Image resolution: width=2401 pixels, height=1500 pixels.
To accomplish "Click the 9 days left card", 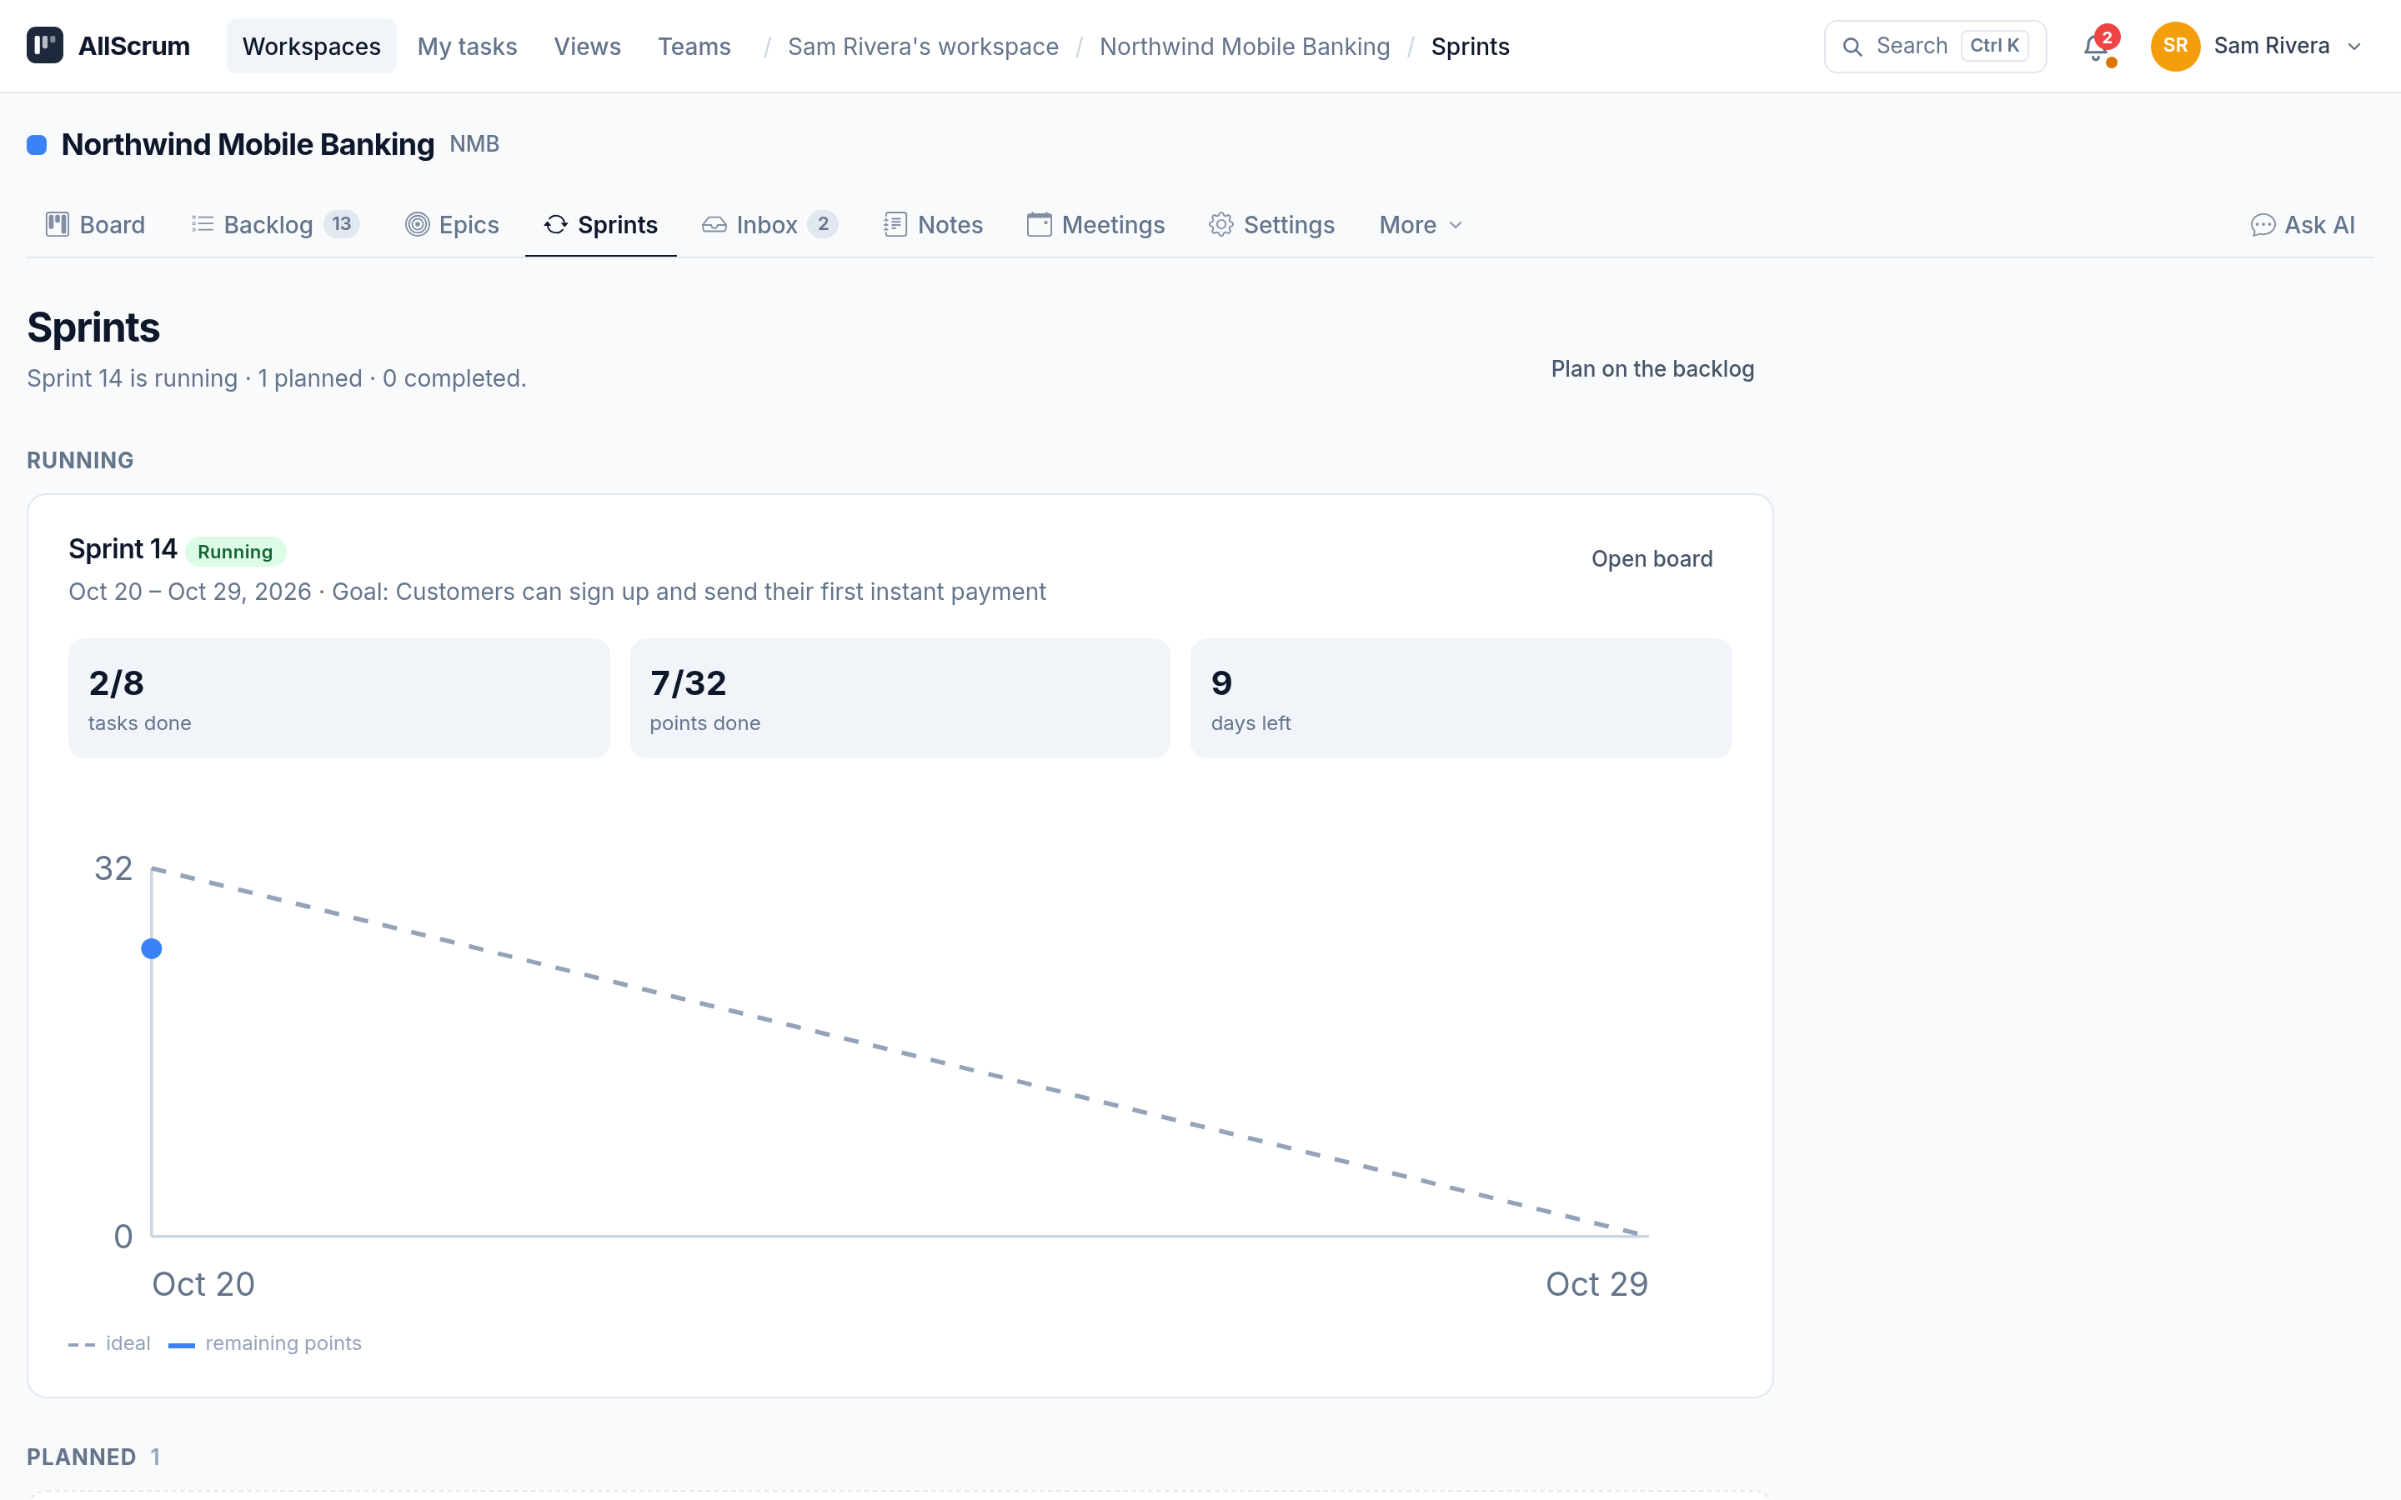I will coord(1461,698).
